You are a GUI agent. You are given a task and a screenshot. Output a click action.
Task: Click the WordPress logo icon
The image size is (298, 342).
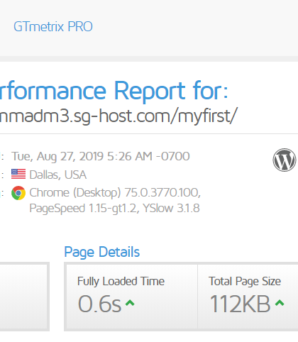tap(285, 160)
